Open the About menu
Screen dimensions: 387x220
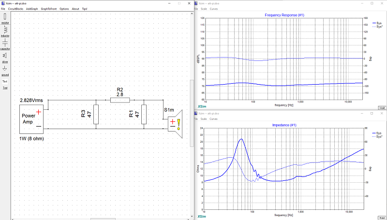coord(75,9)
